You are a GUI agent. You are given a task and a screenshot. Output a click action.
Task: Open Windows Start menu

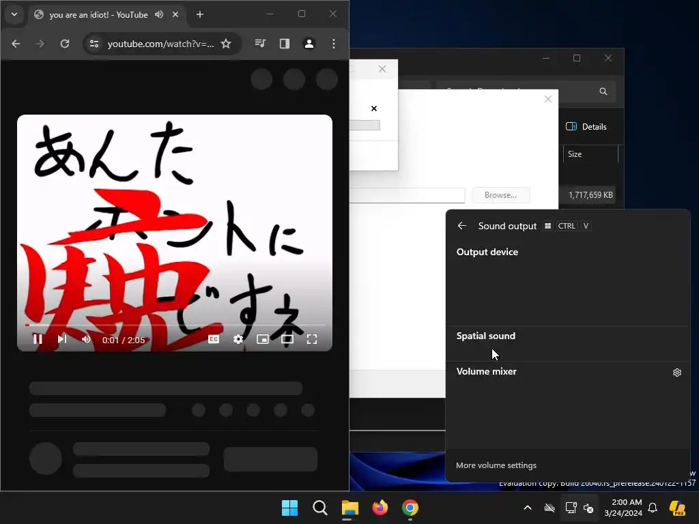point(289,508)
